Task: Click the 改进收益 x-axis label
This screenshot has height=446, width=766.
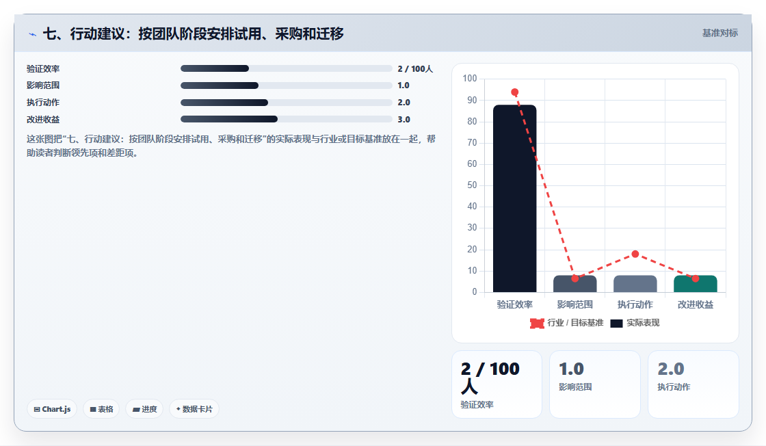Action: 695,305
